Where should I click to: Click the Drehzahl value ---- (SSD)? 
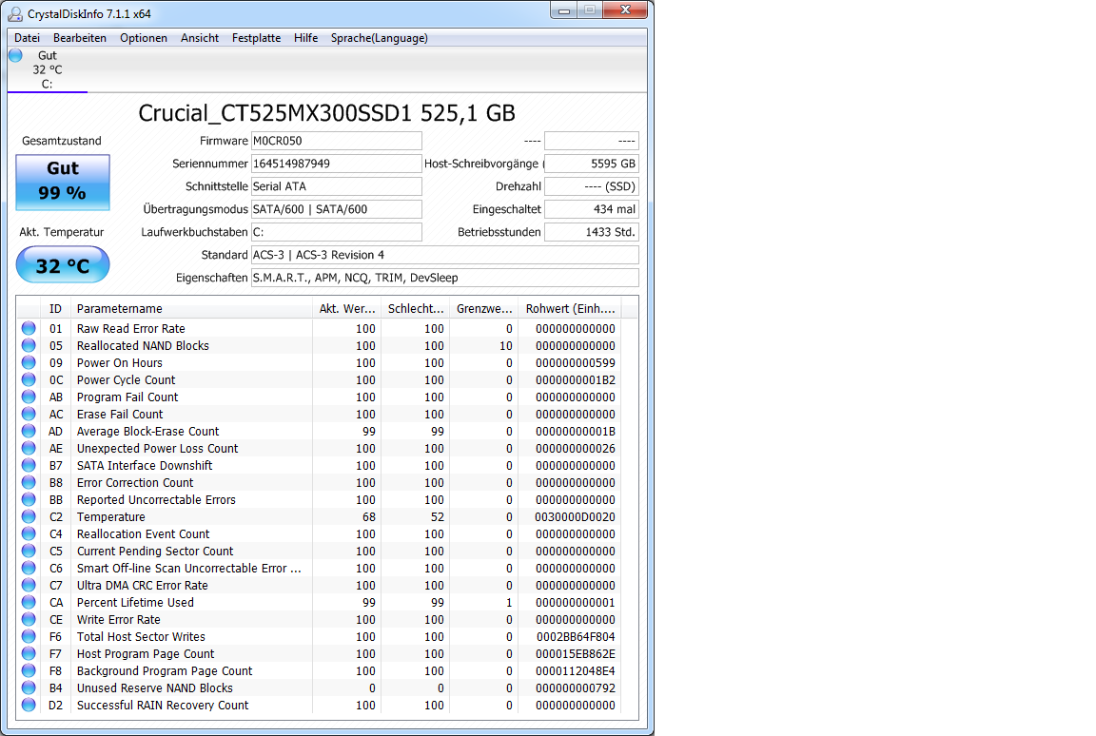[592, 186]
